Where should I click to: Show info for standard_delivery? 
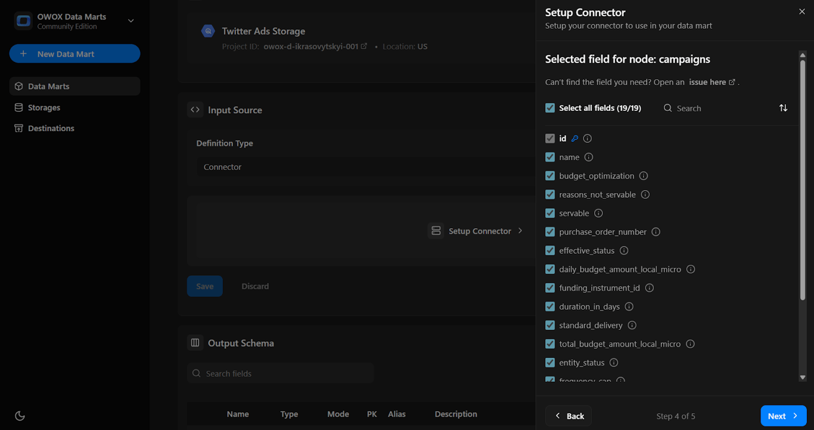click(x=632, y=325)
